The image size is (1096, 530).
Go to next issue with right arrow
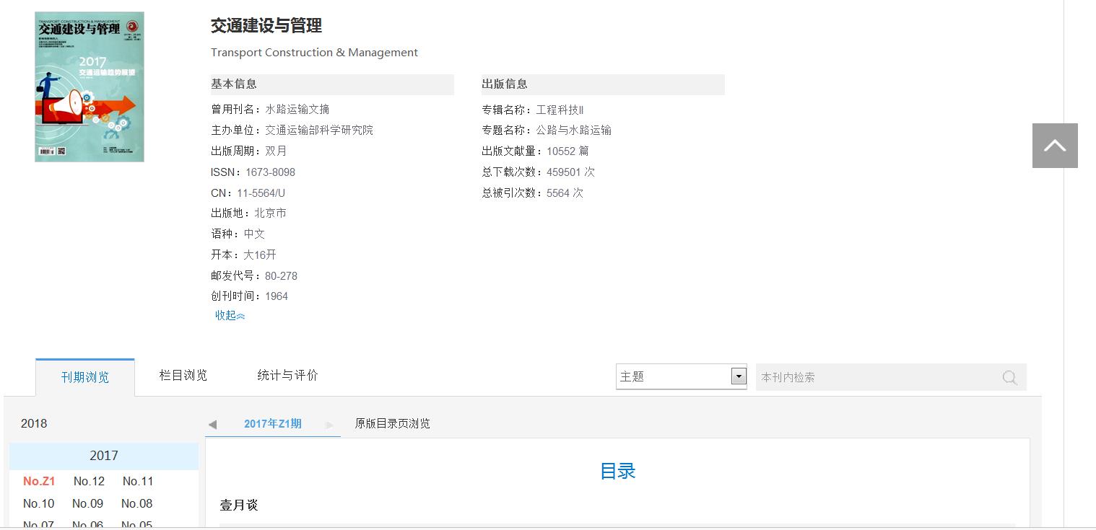[330, 425]
